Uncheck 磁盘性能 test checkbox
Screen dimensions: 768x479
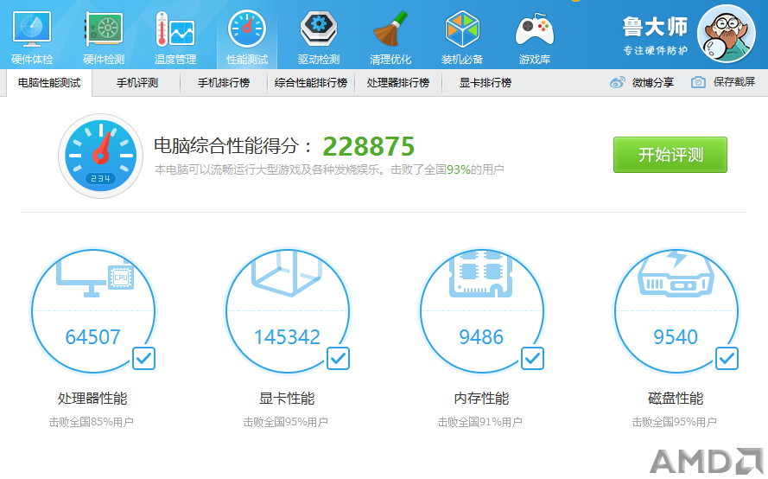point(727,359)
